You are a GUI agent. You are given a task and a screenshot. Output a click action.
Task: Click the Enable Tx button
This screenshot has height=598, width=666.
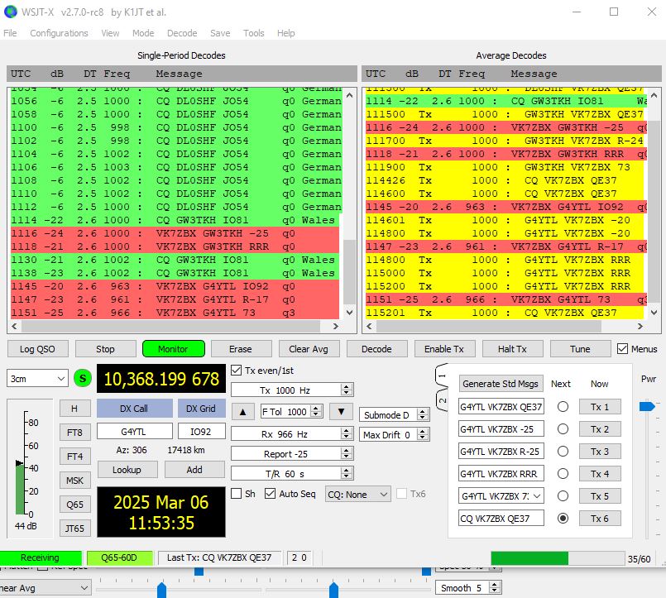tap(444, 349)
